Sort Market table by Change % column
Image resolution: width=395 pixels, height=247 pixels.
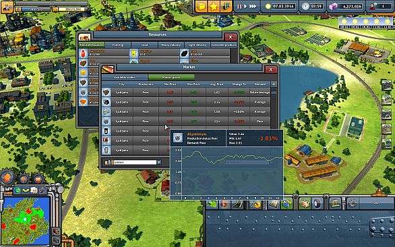click(x=239, y=84)
